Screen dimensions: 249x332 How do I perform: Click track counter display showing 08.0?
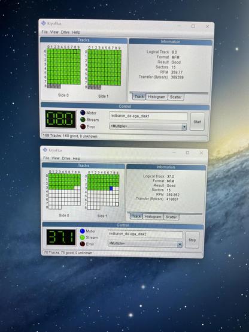[60, 119]
